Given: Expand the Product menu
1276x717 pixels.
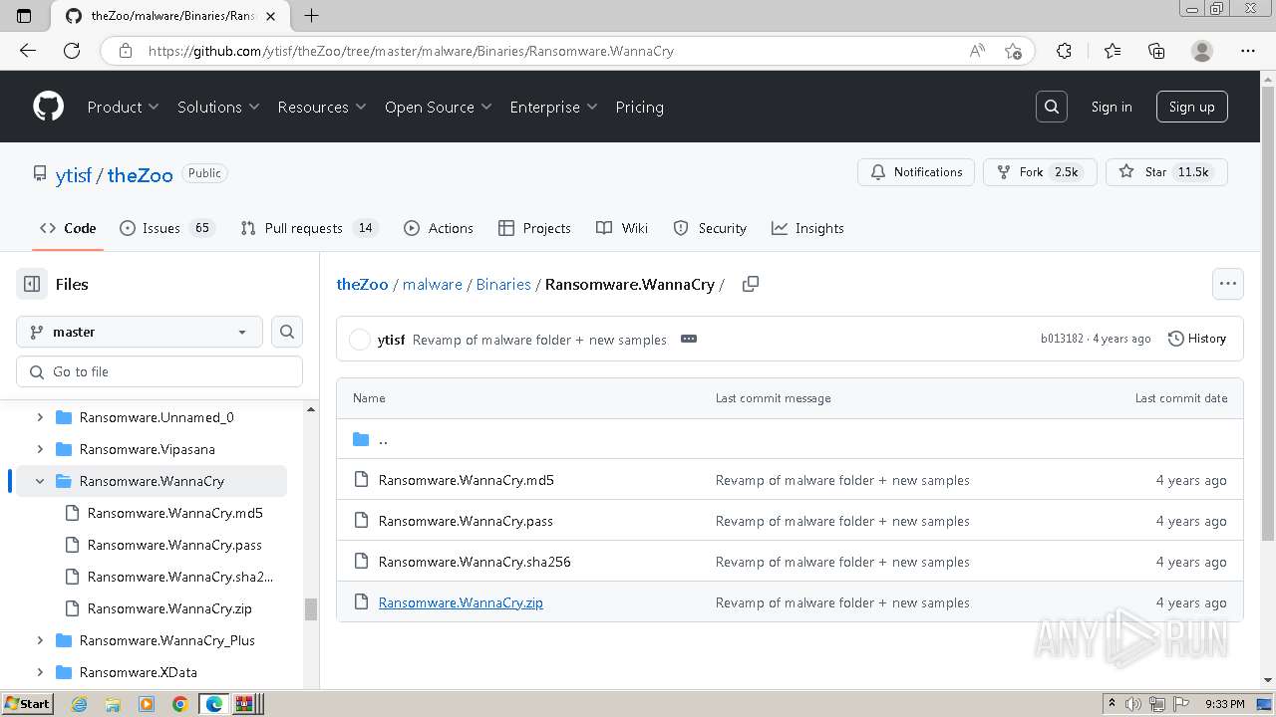Looking at the screenshot, I should click(123, 107).
